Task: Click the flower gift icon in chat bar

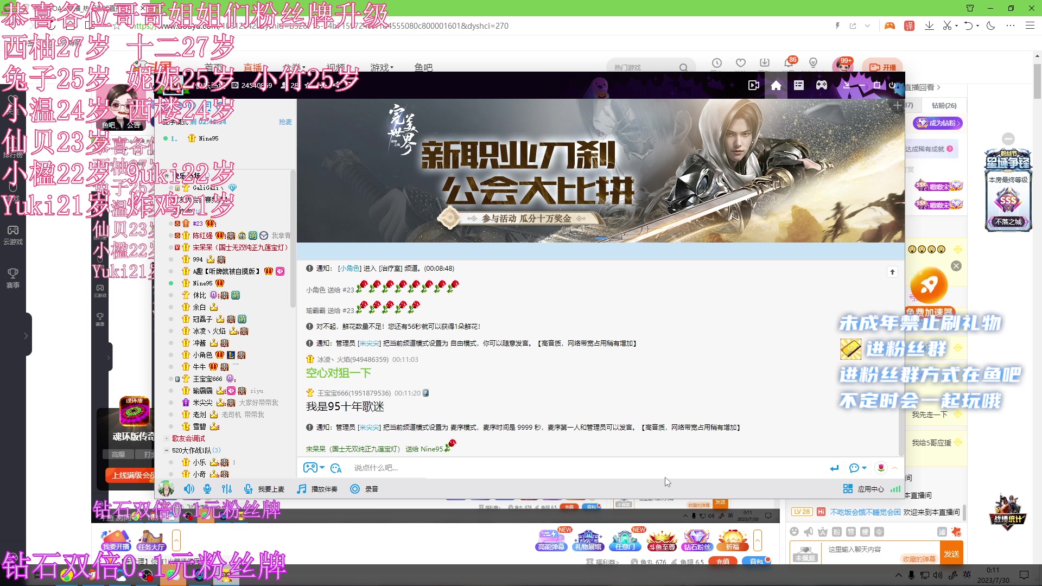Action: point(881,468)
